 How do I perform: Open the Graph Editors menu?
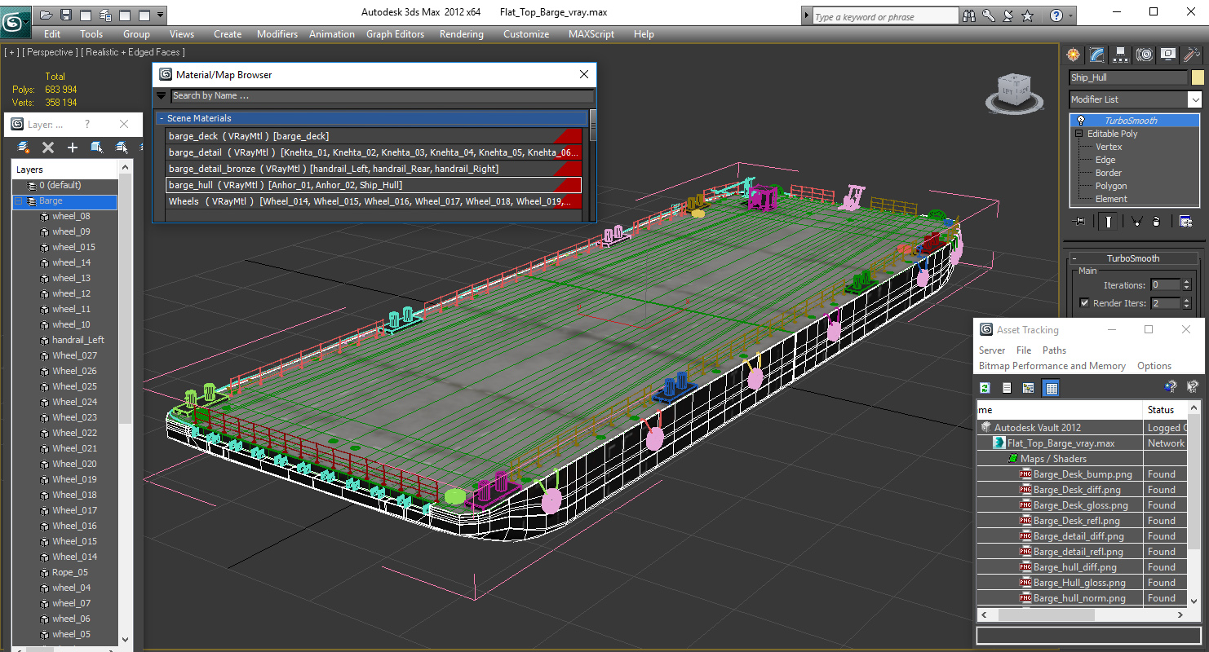click(395, 34)
